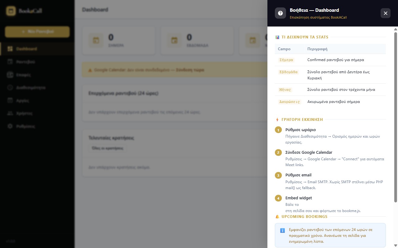
Task: Click the Ρύθμισε ωράριο step title
Action: [300, 130]
